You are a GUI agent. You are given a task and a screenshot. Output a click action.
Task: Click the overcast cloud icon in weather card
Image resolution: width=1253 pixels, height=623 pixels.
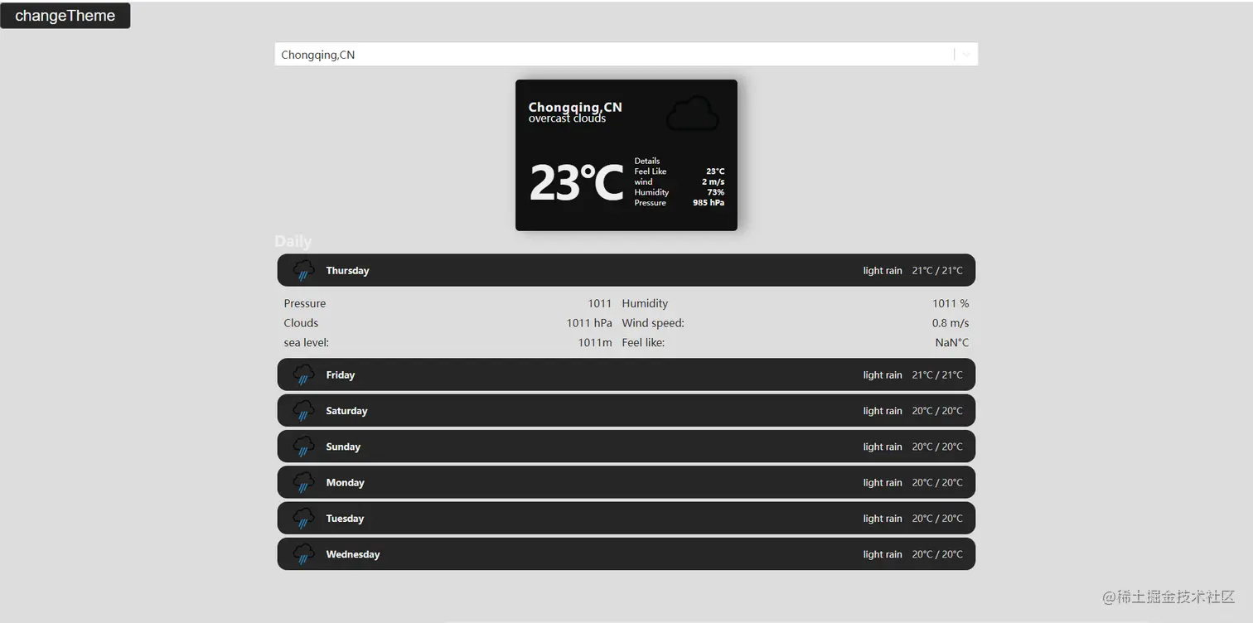[692, 113]
